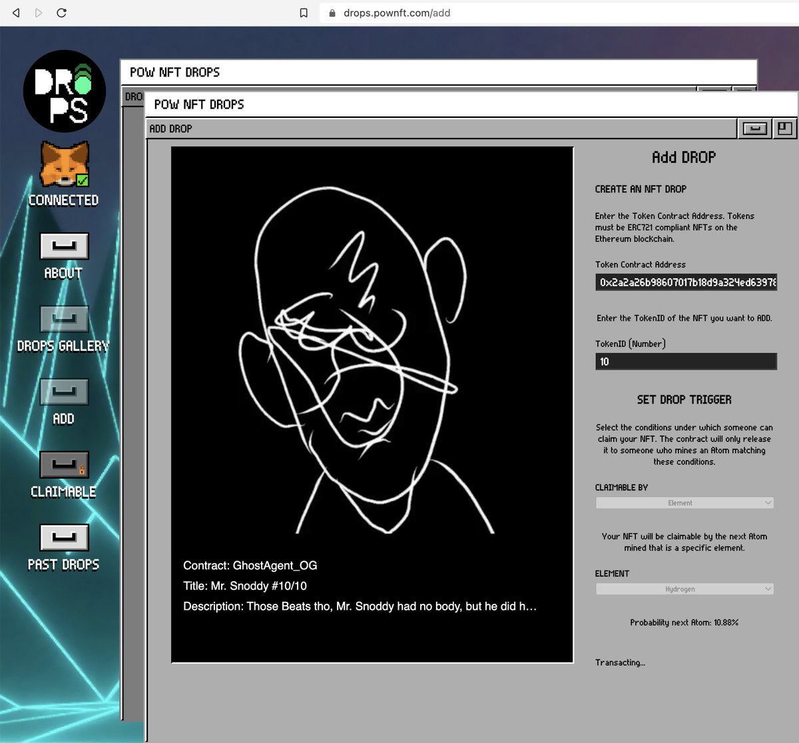This screenshot has width=799, height=743.
Task: Click the back window's POW NFT DROPS title
Action: tap(174, 73)
